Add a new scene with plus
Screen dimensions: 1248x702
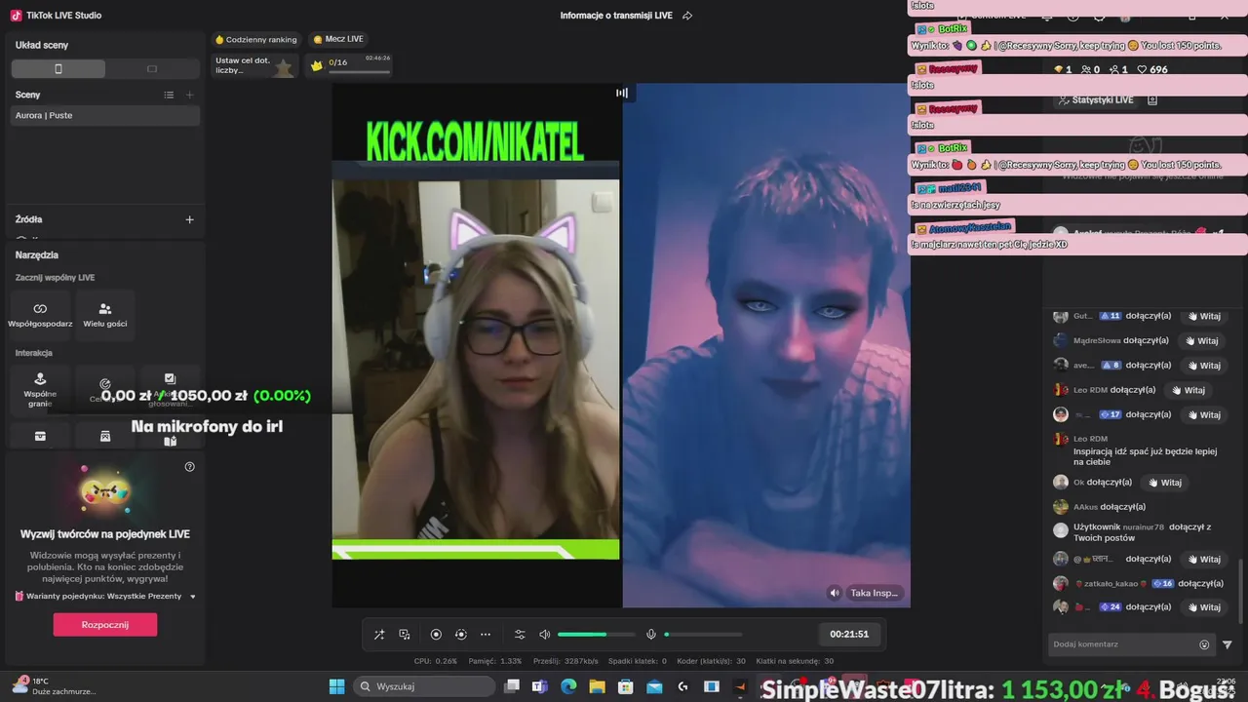pos(190,95)
